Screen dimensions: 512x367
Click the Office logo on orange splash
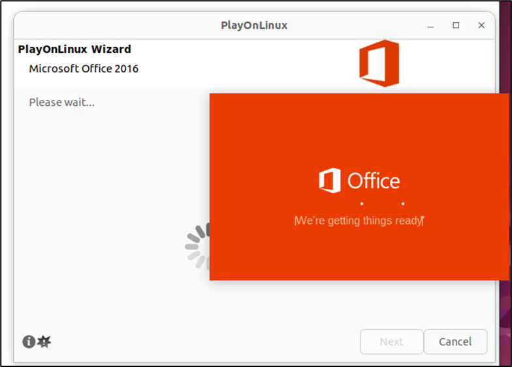click(330, 180)
